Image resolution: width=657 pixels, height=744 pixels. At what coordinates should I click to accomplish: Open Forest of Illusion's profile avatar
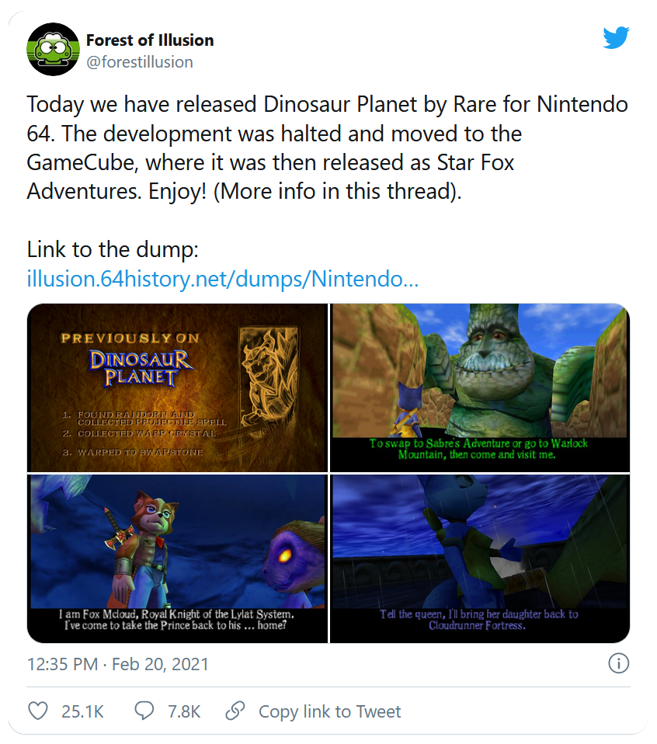53,50
